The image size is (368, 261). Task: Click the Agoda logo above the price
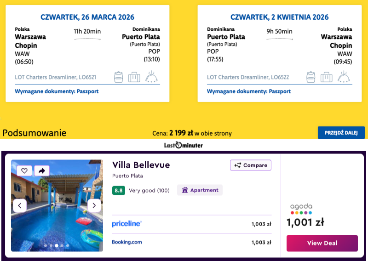tap(301, 209)
